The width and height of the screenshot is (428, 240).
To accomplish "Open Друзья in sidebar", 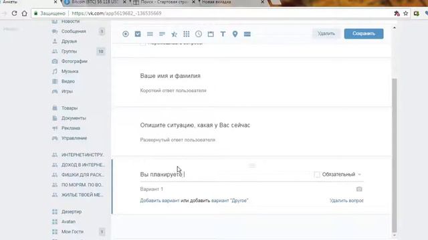I will point(69,41).
